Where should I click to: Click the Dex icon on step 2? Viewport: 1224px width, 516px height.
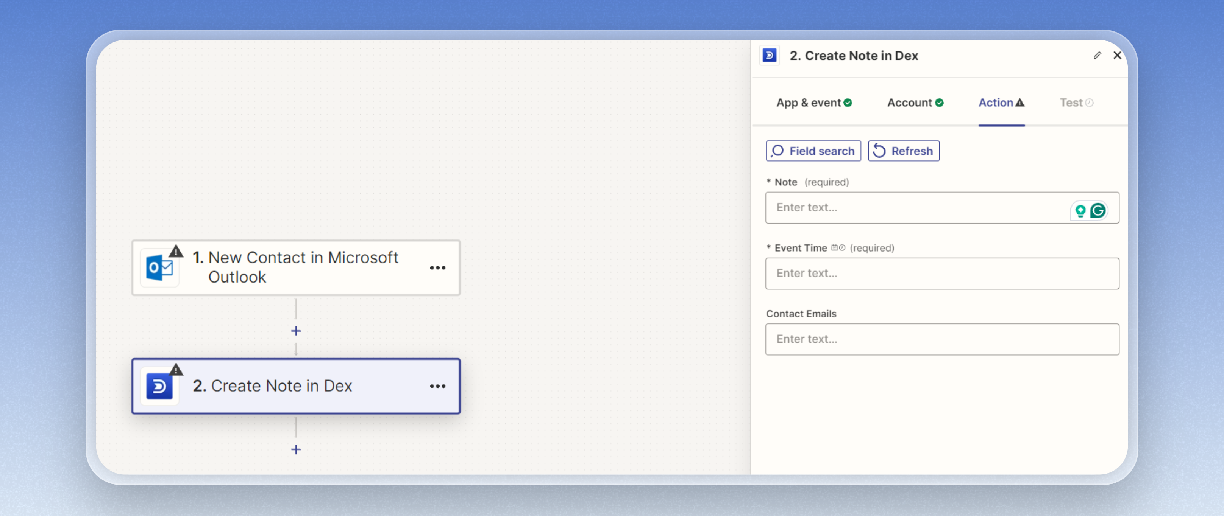[x=159, y=386]
